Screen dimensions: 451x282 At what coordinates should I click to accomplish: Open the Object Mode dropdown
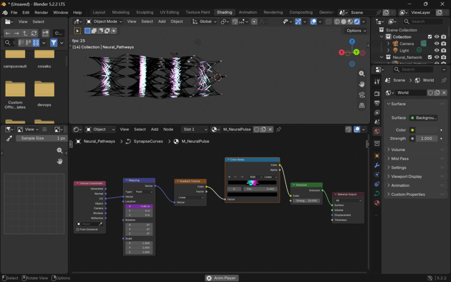pos(105,22)
